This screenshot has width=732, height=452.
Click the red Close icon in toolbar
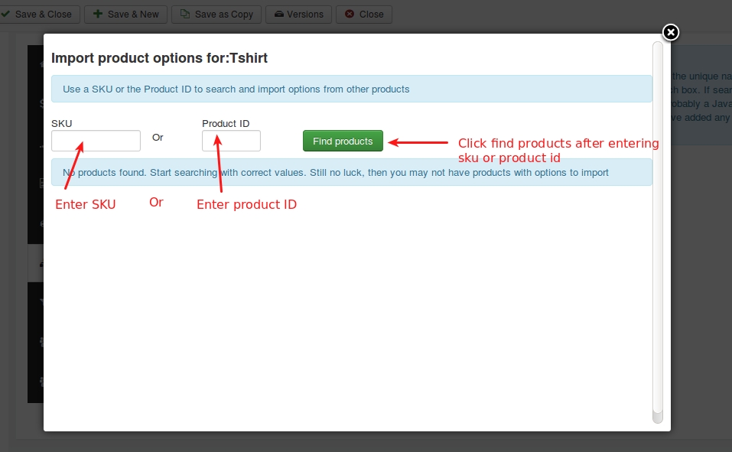point(350,15)
